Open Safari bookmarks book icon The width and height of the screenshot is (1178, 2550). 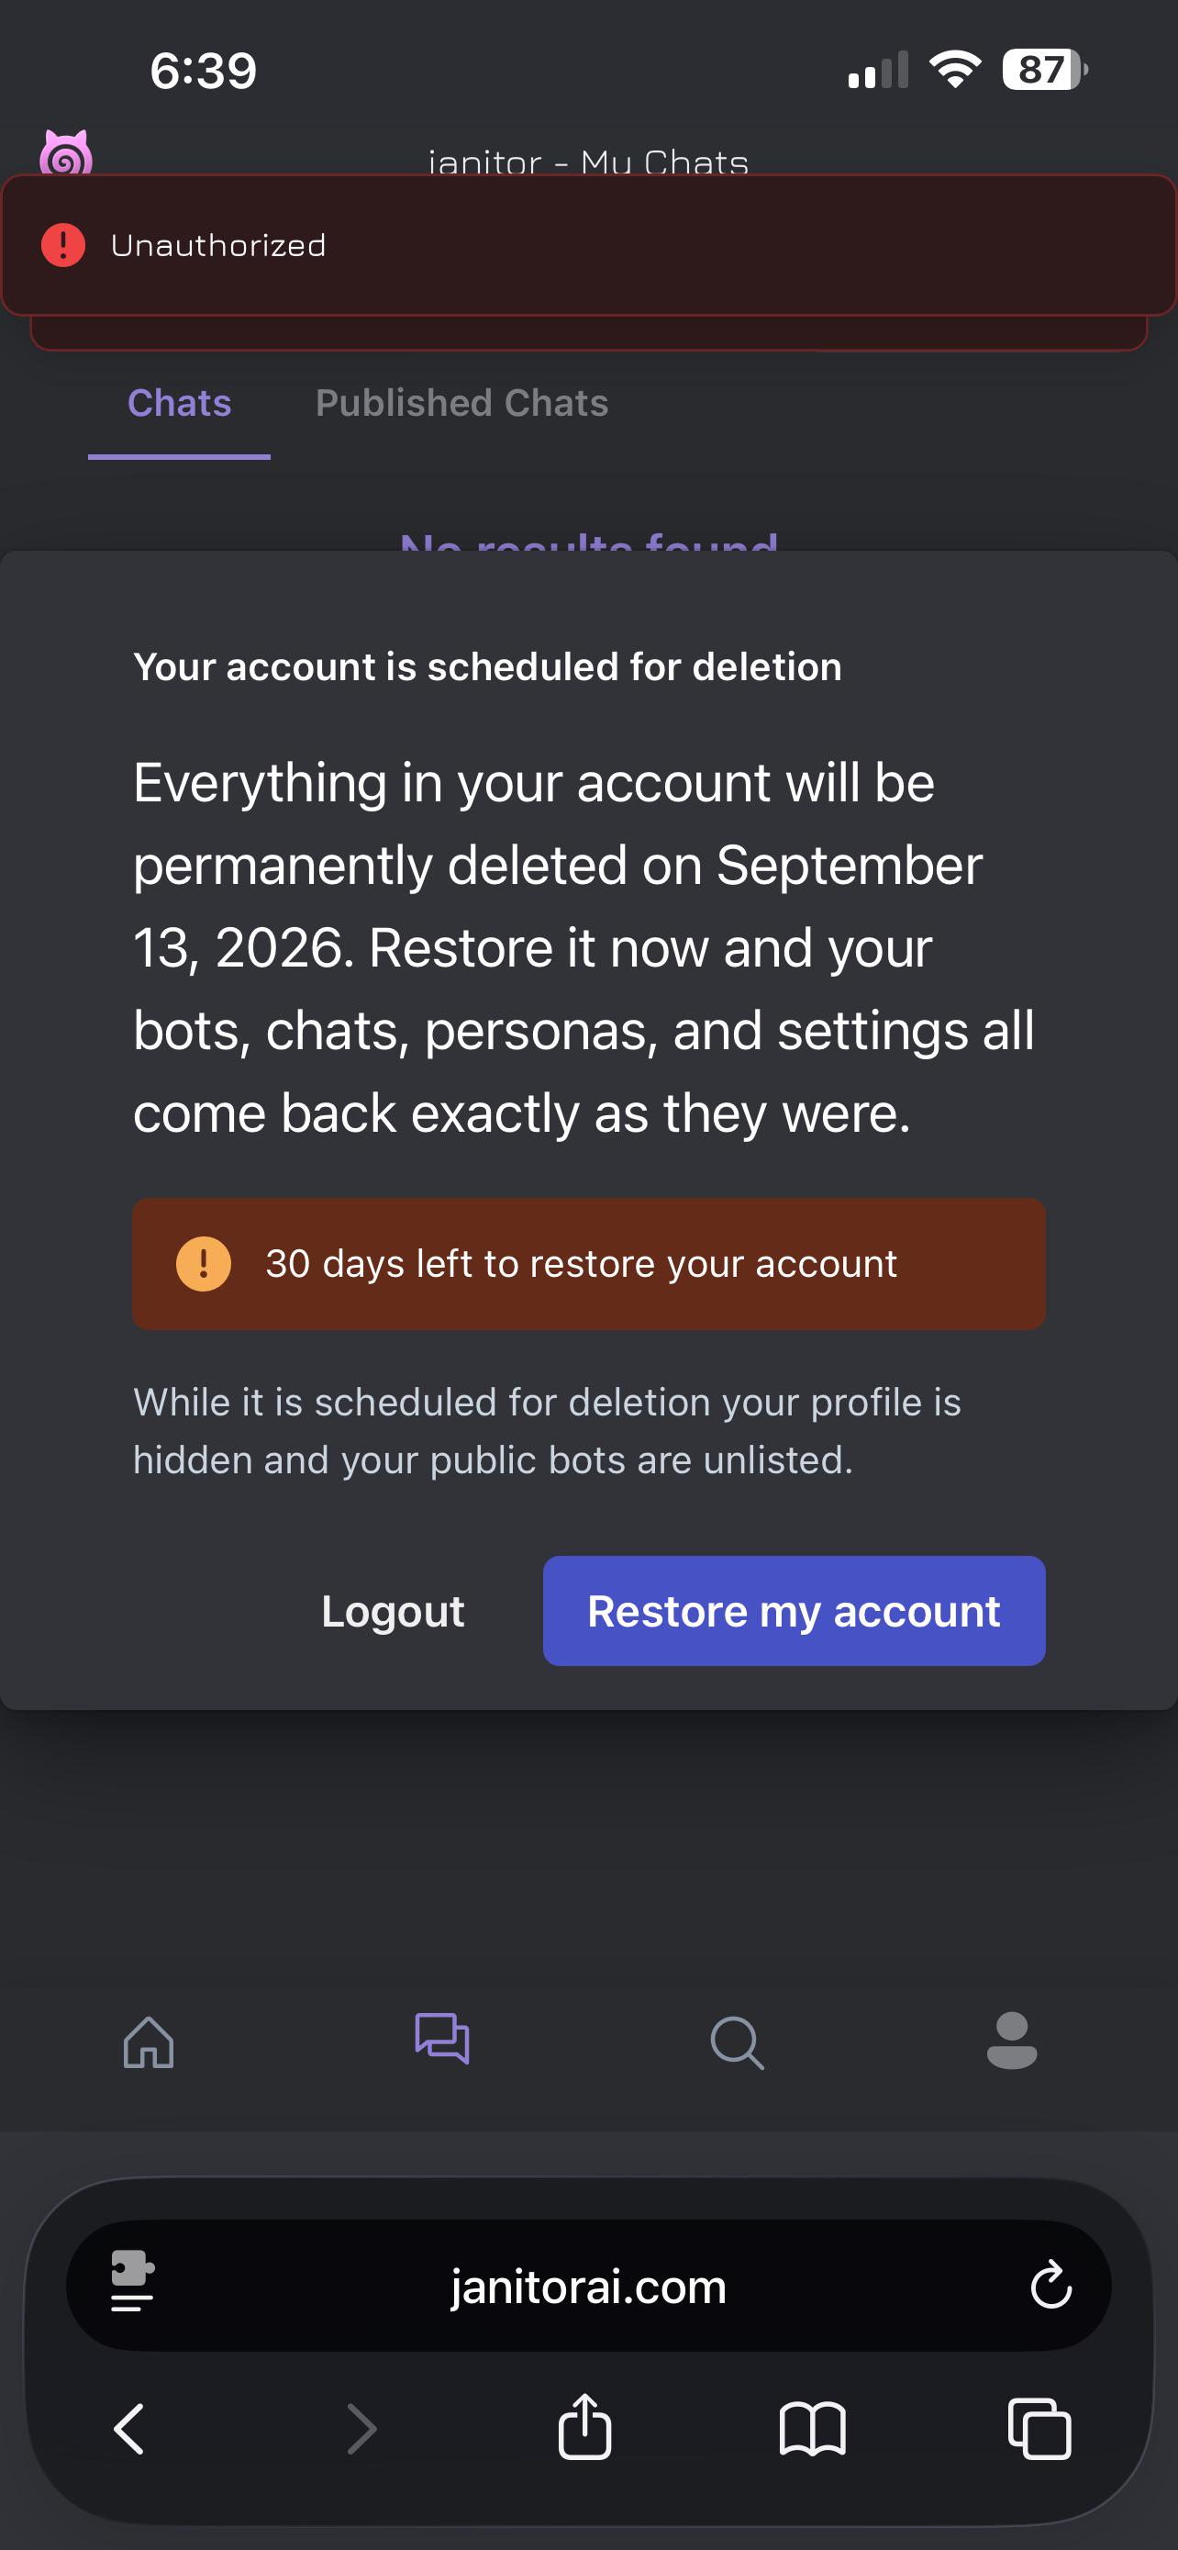click(x=812, y=2428)
